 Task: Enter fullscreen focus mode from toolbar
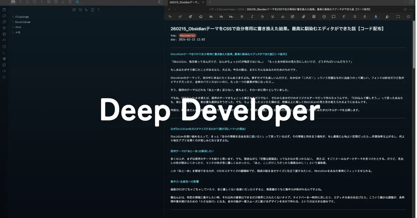[398, 16]
